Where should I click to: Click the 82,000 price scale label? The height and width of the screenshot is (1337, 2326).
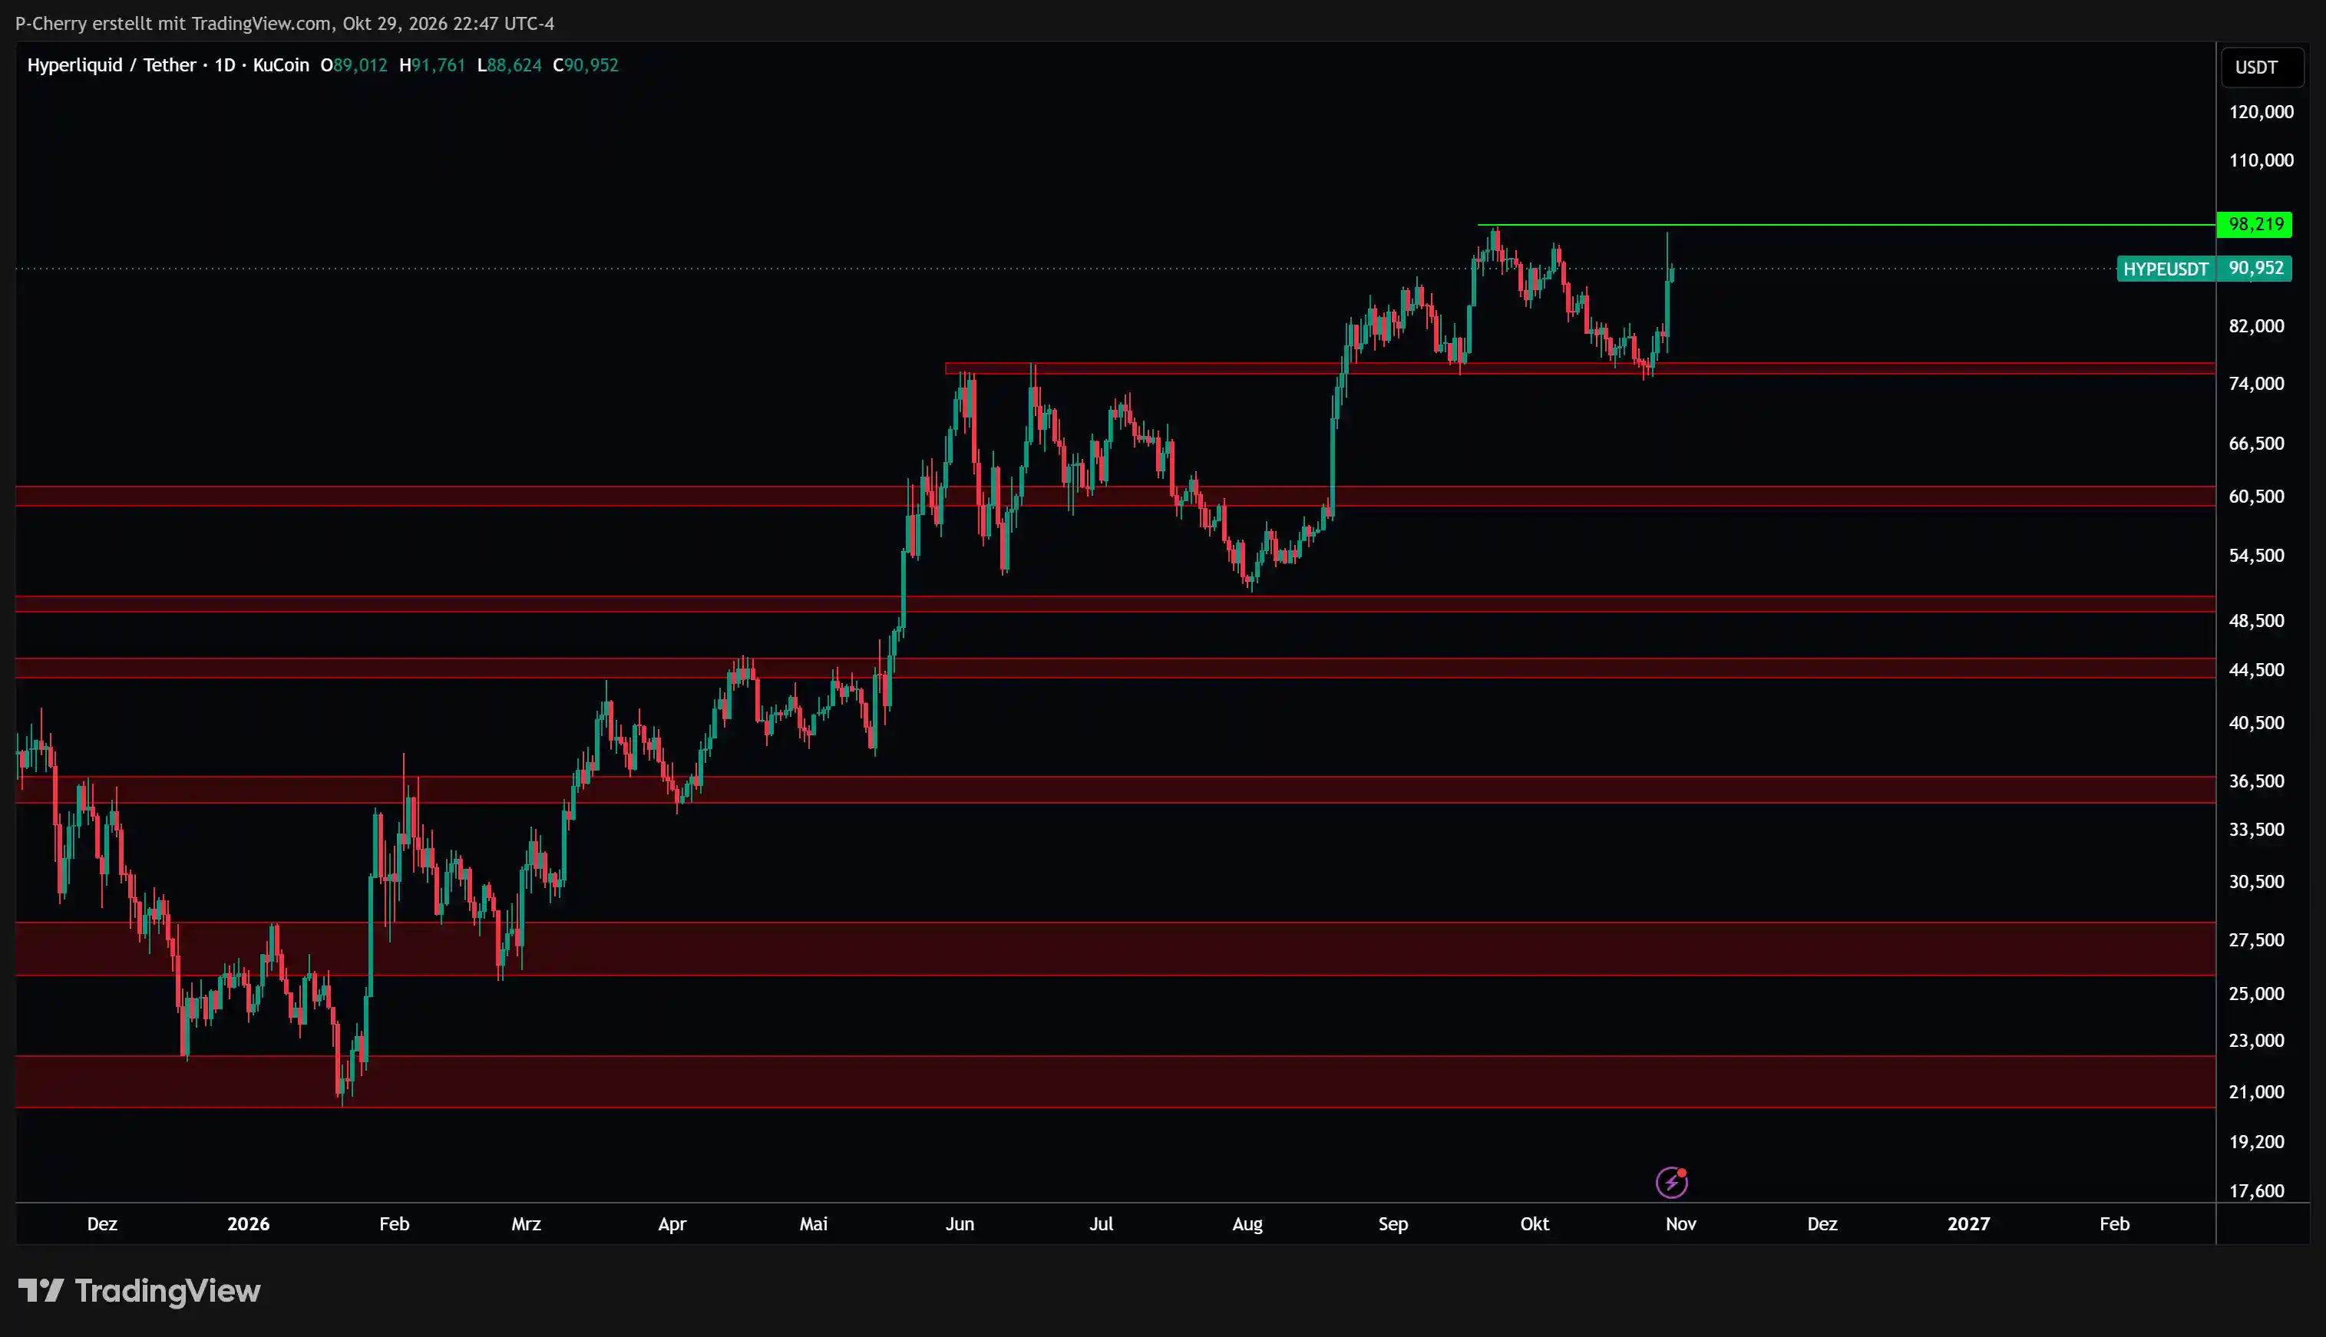click(2256, 326)
